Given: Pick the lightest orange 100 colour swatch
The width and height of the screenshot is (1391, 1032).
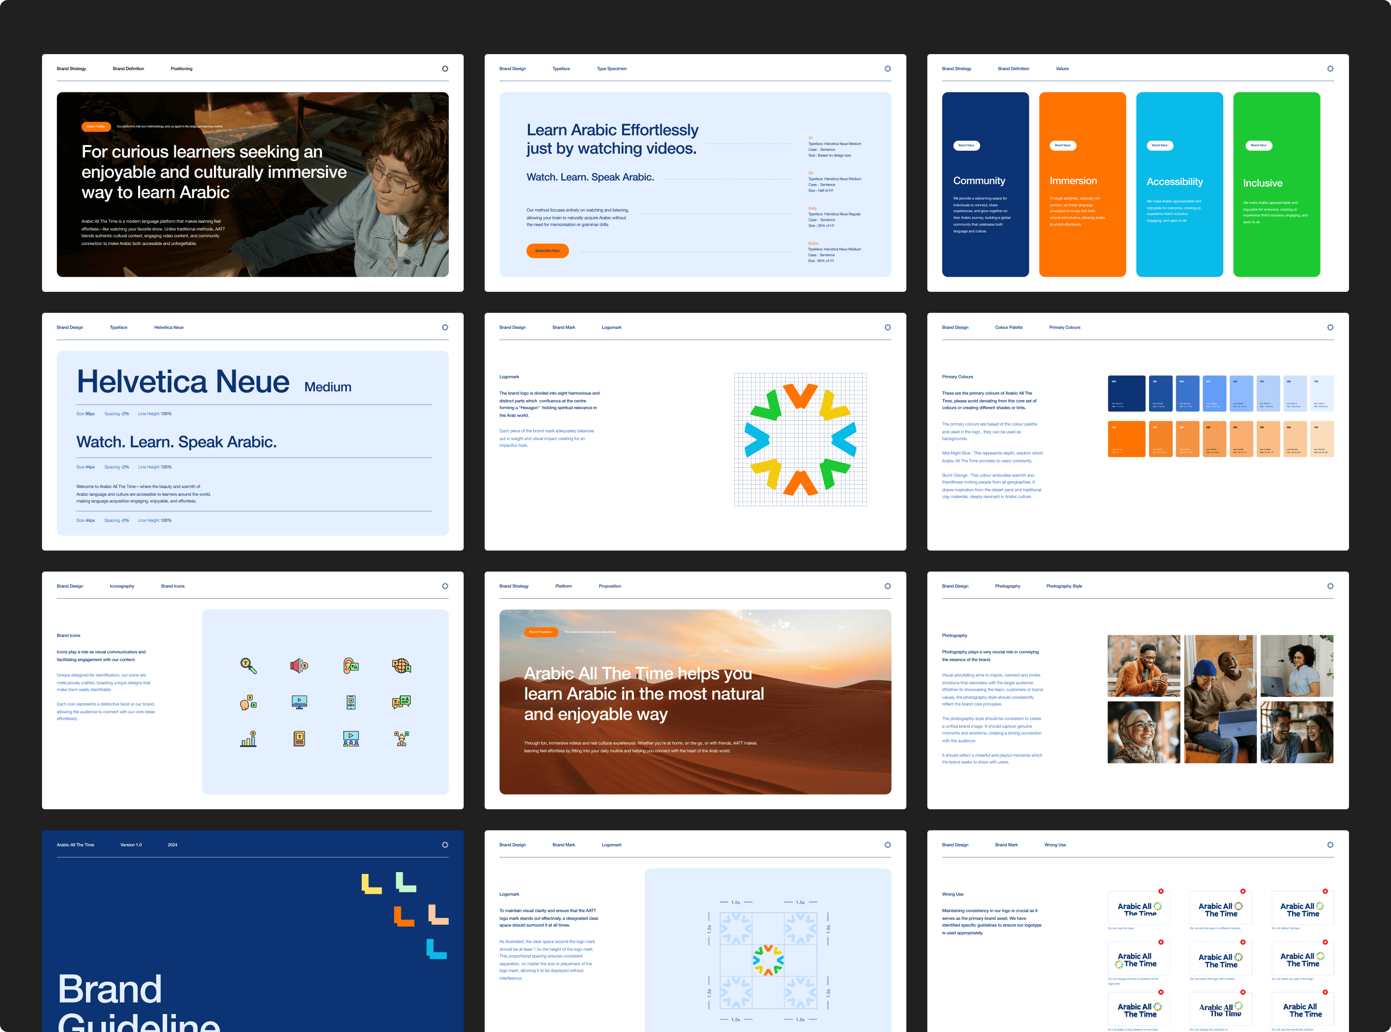Looking at the screenshot, I should [x=1322, y=439].
